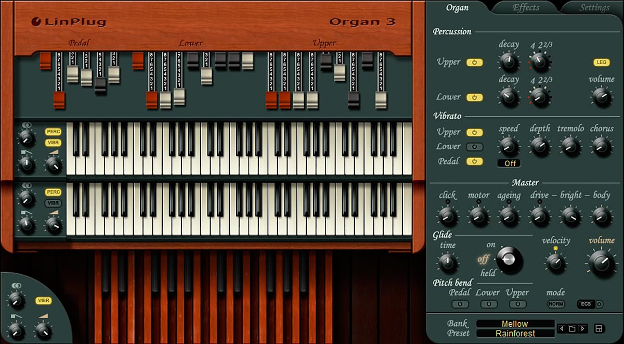Select the Glide 'on' label
The width and height of the screenshot is (624, 344).
tap(491, 245)
